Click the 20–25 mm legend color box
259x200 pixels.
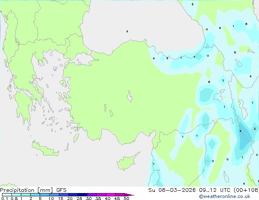[x=73, y=195]
